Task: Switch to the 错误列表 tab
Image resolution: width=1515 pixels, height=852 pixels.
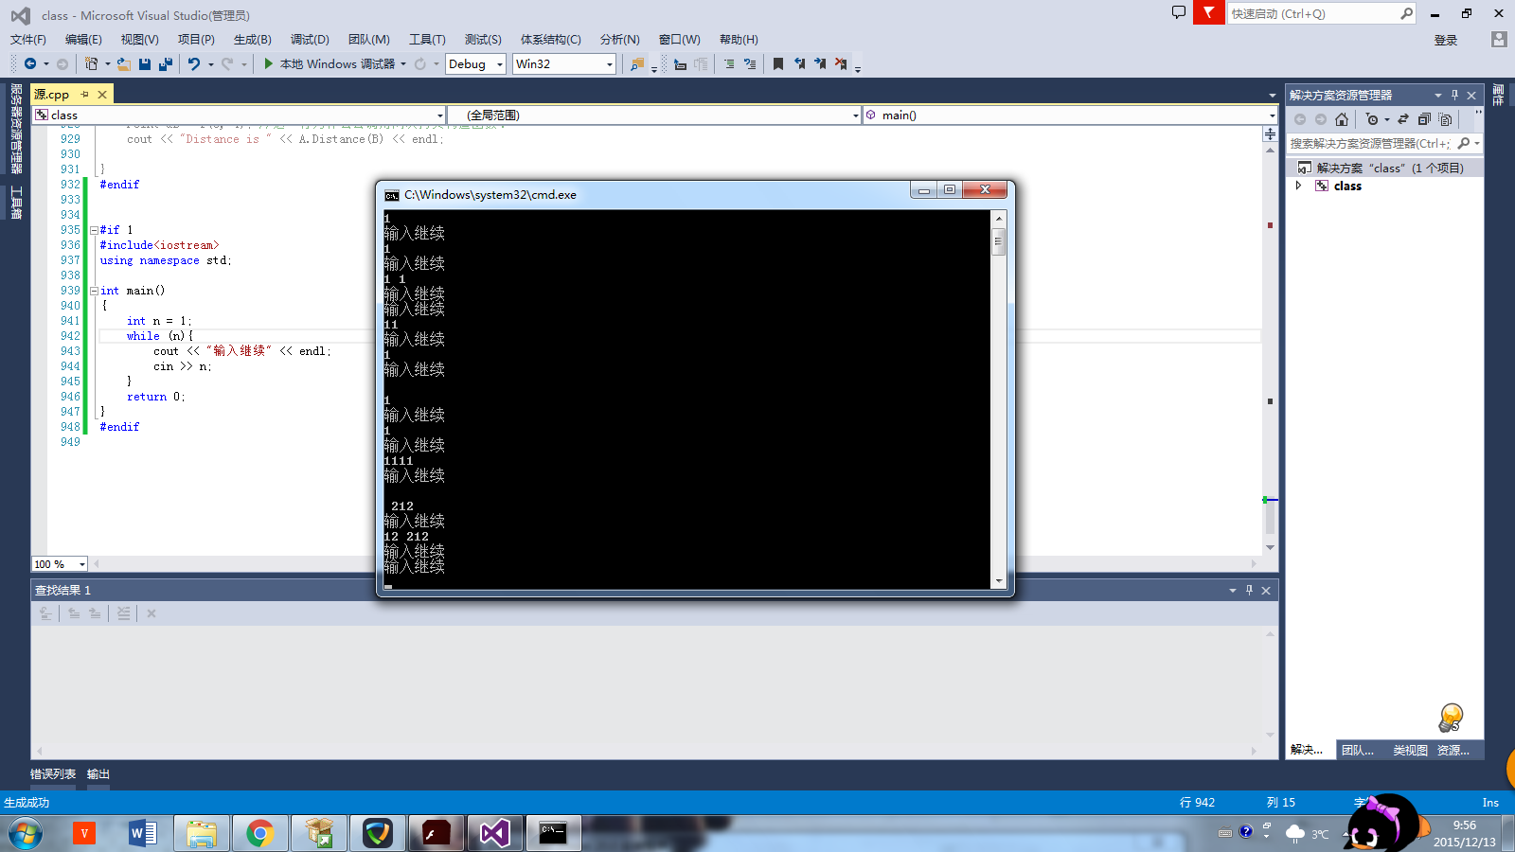Action: pyautogui.click(x=53, y=774)
